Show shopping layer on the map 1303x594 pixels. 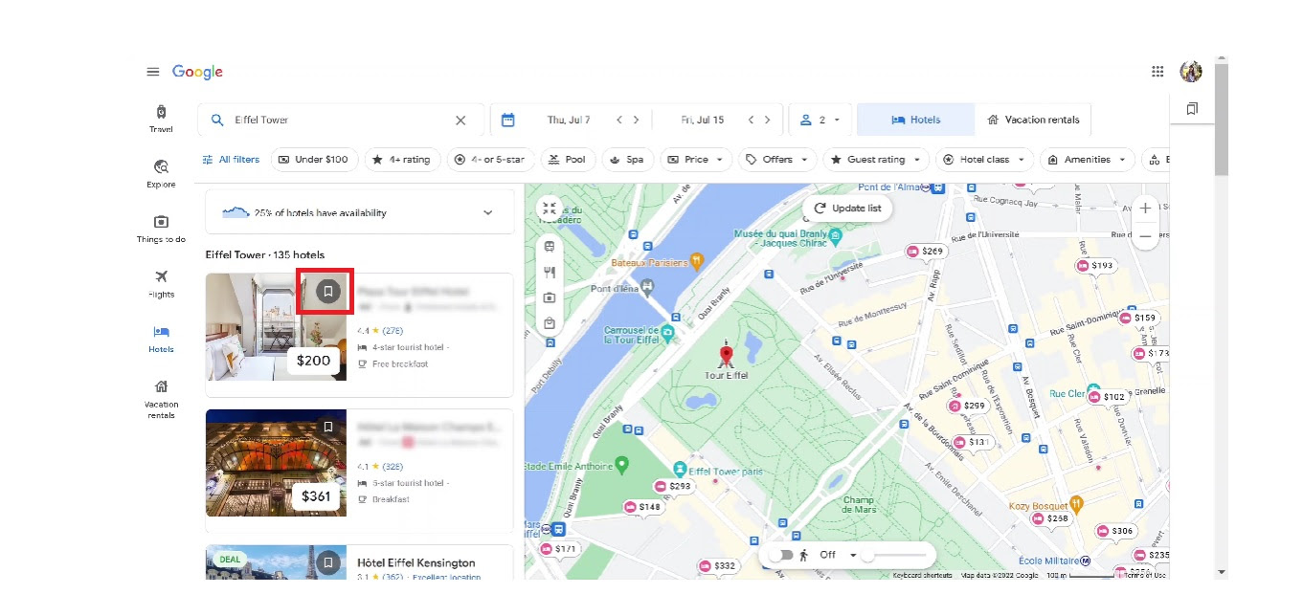pyautogui.click(x=550, y=324)
